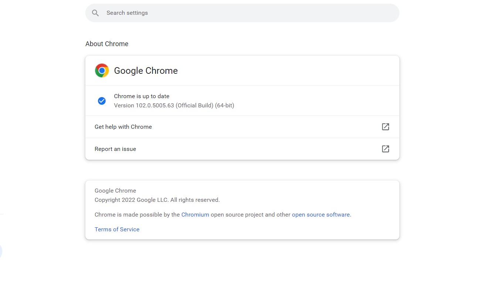The image size is (477, 297).
Task: Click the blue up-to-date checkmark icon
Action: (x=102, y=101)
